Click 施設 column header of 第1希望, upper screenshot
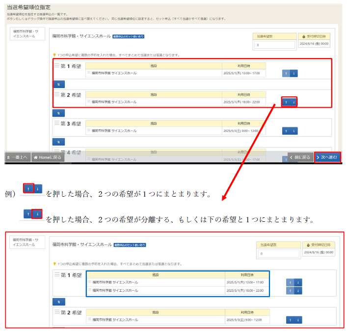This screenshot has width=347, height=332. (154, 66)
